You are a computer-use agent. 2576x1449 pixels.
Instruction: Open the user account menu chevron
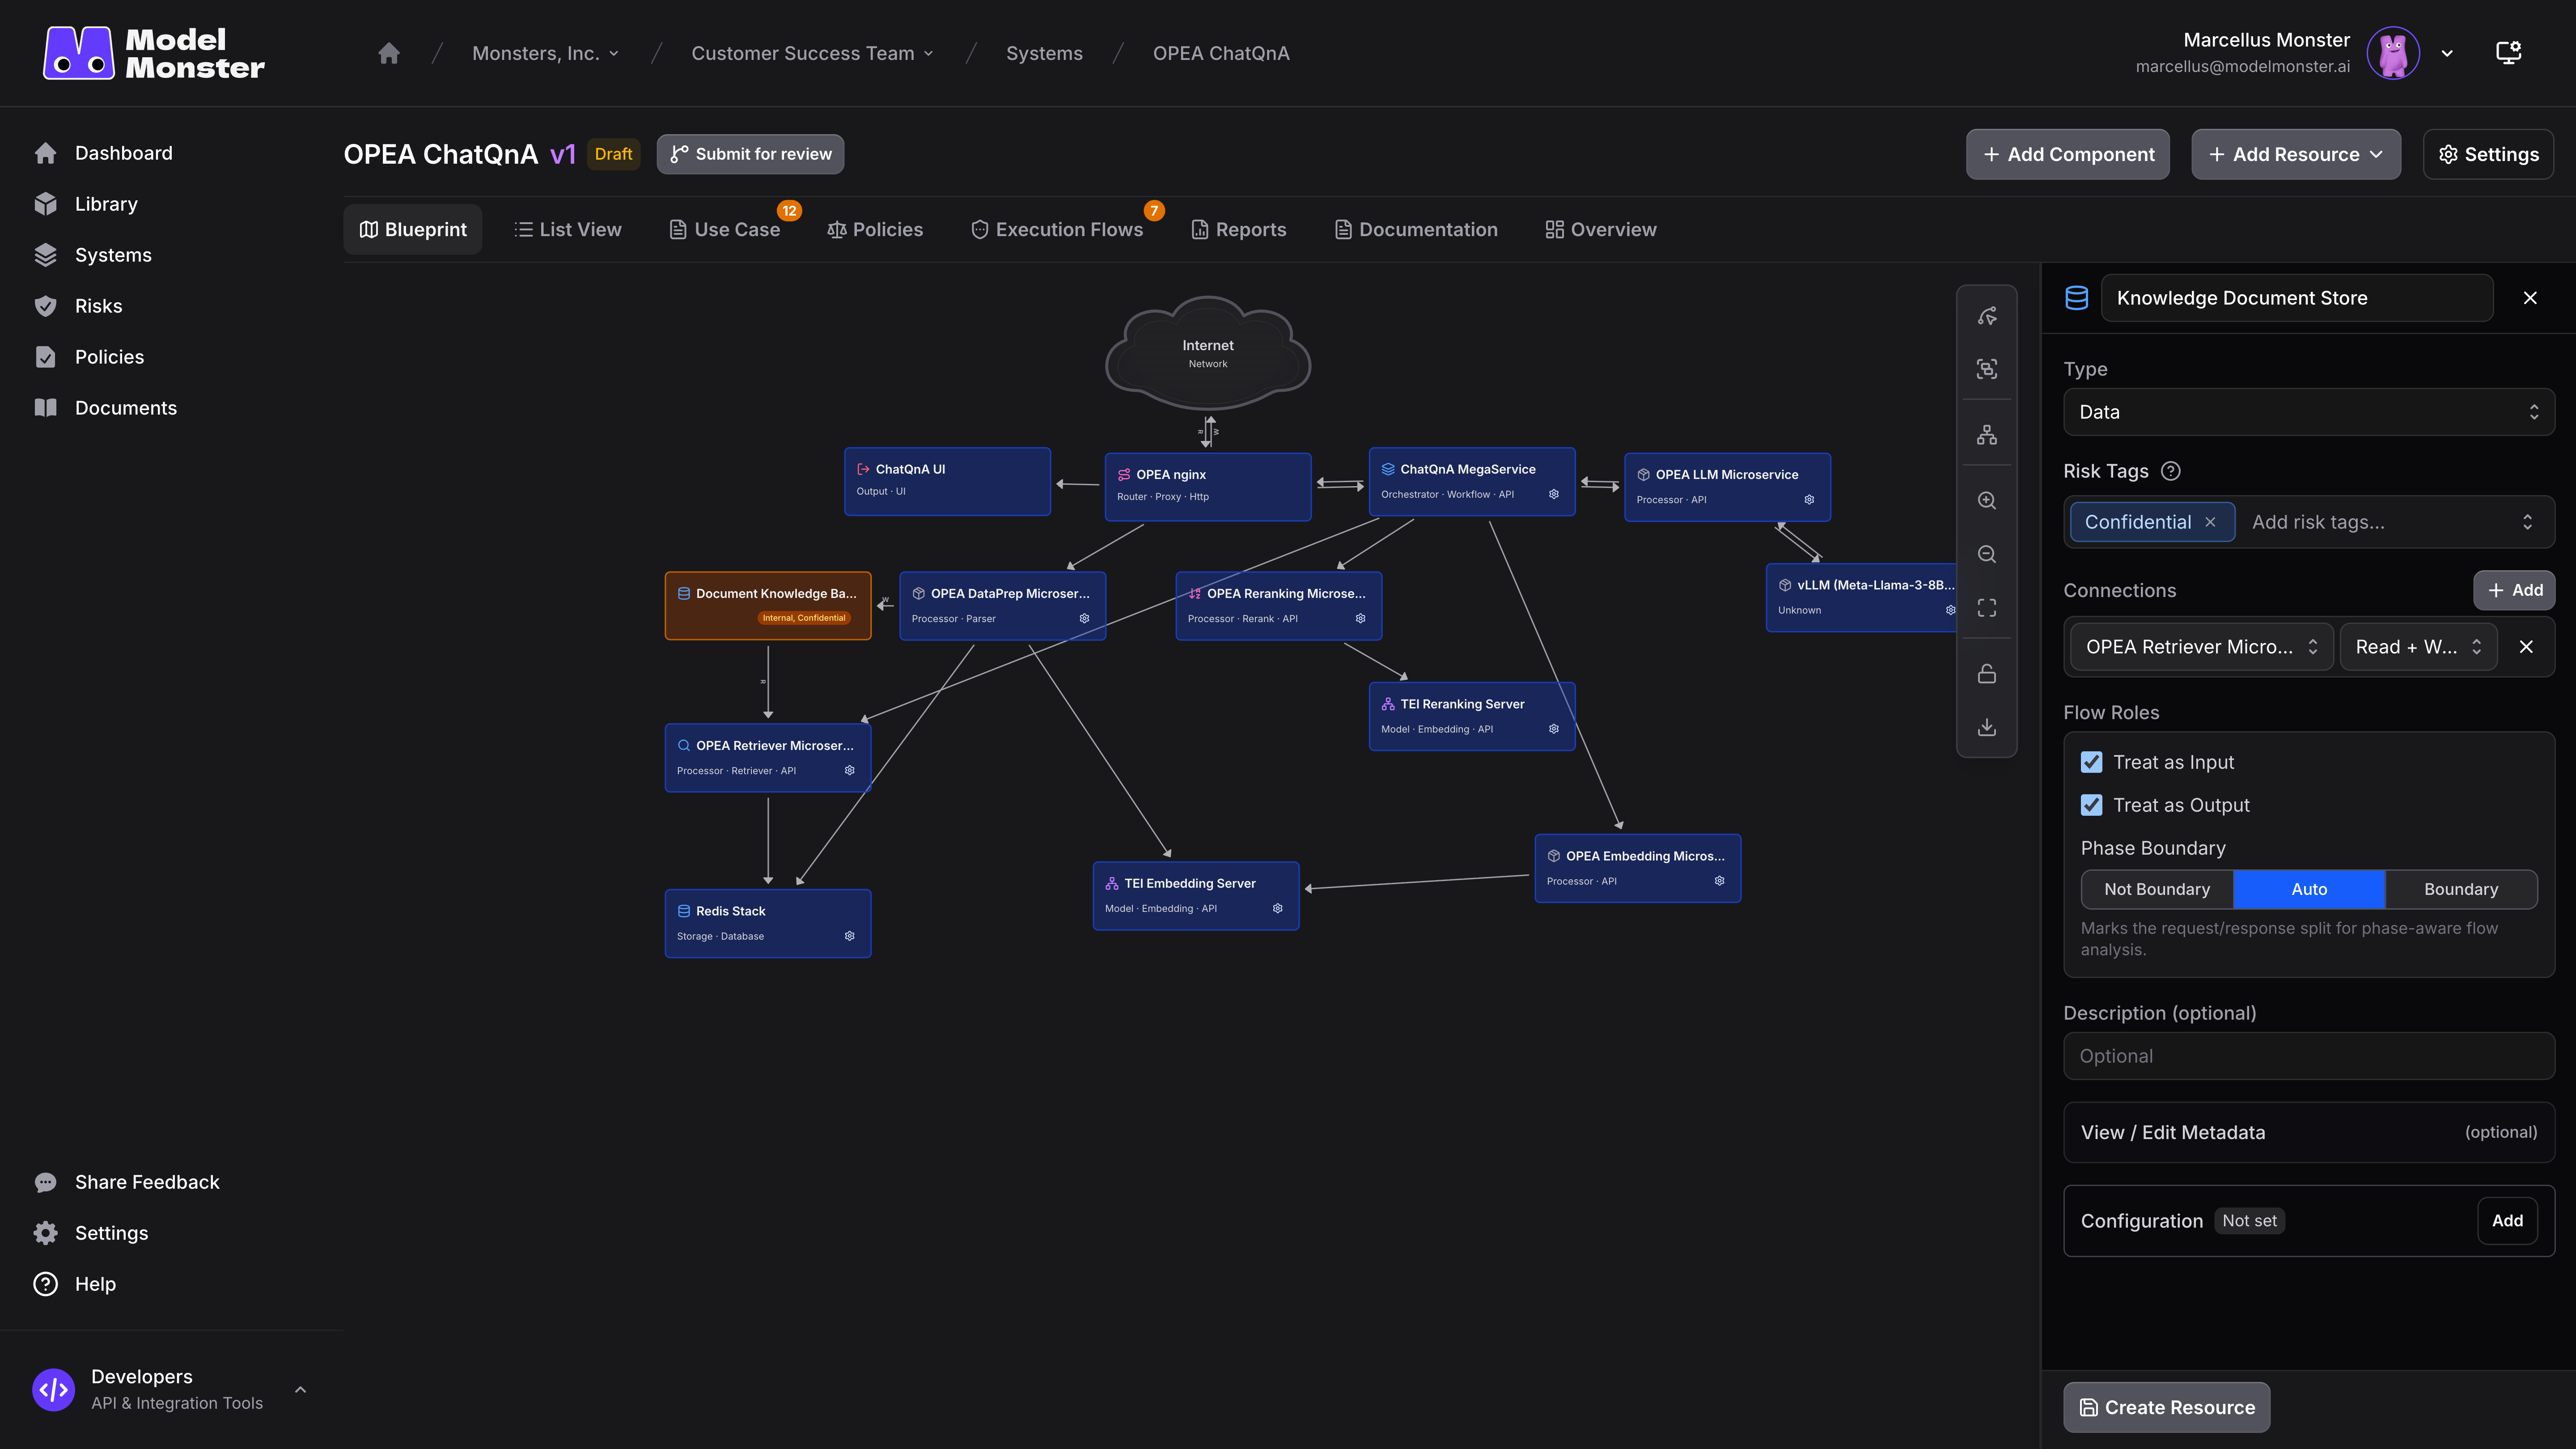[2447, 53]
